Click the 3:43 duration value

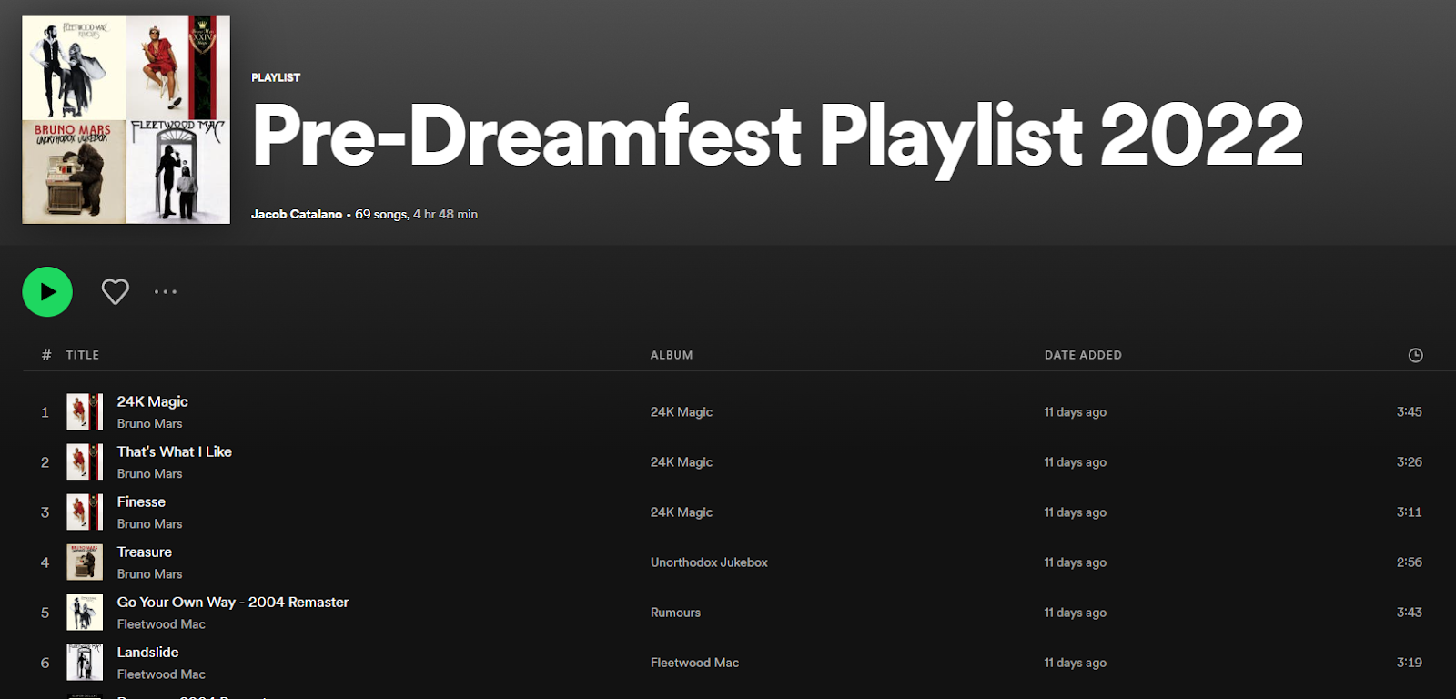(1409, 612)
